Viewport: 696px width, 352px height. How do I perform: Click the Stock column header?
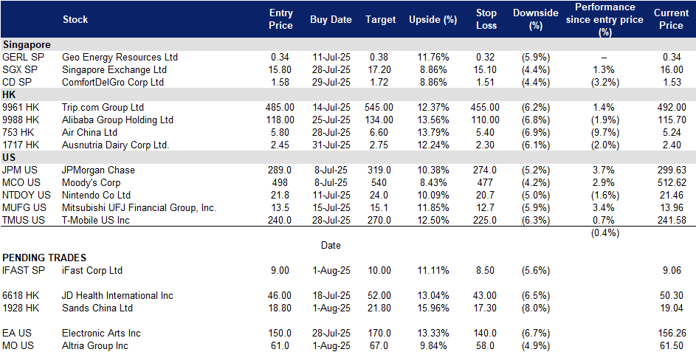pos(75,19)
